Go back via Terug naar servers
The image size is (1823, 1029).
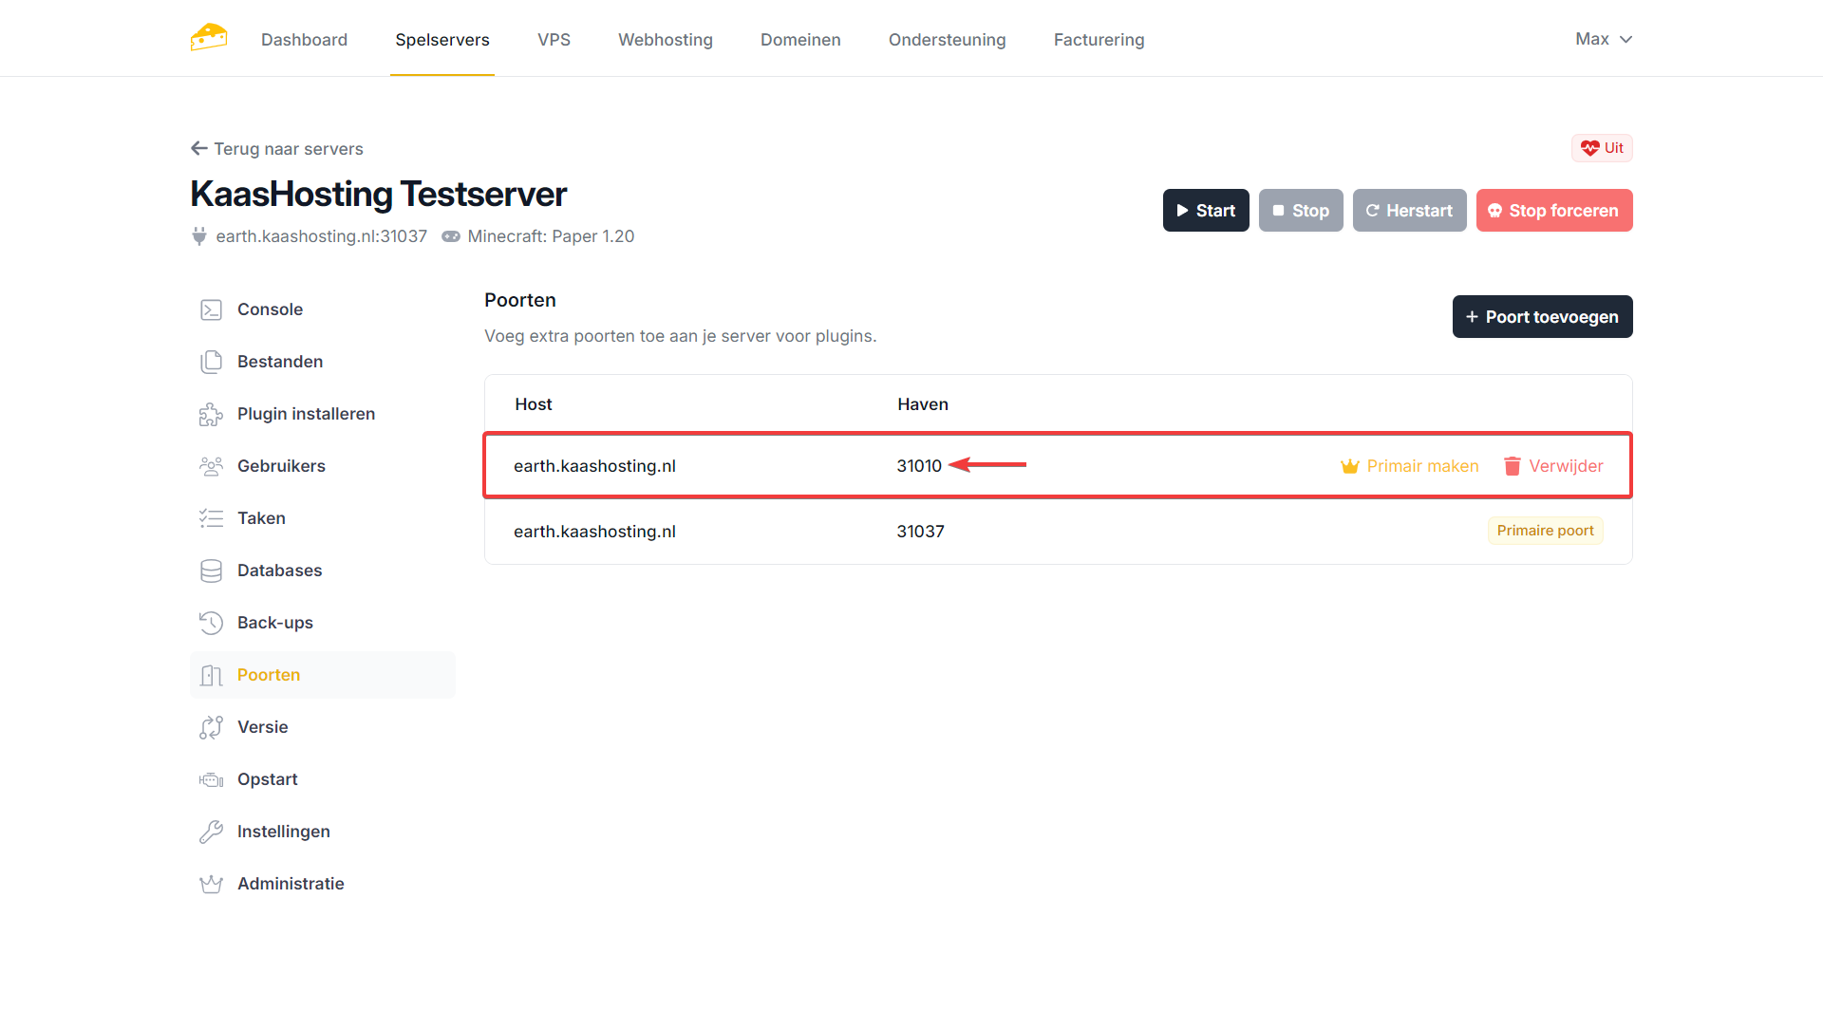(x=277, y=149)
